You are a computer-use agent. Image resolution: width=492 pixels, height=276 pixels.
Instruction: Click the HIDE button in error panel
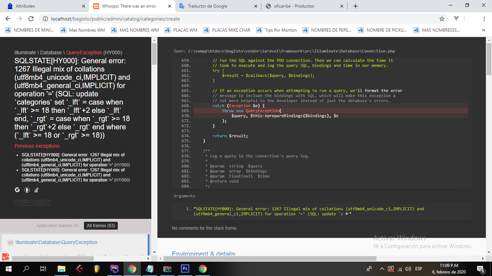(42, 203)
